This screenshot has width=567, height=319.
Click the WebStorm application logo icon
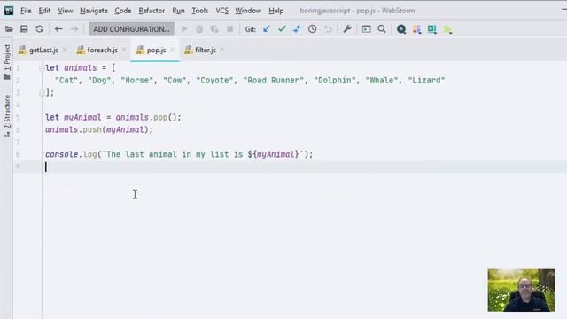click(x=9, y=11)
